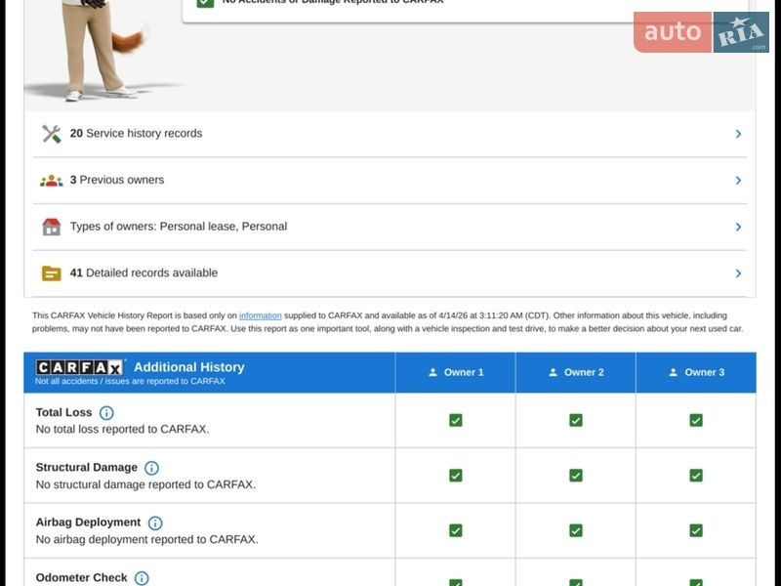Click the wrench icon beside Service history records
The image size is (781, 586).
click(52, 134)
